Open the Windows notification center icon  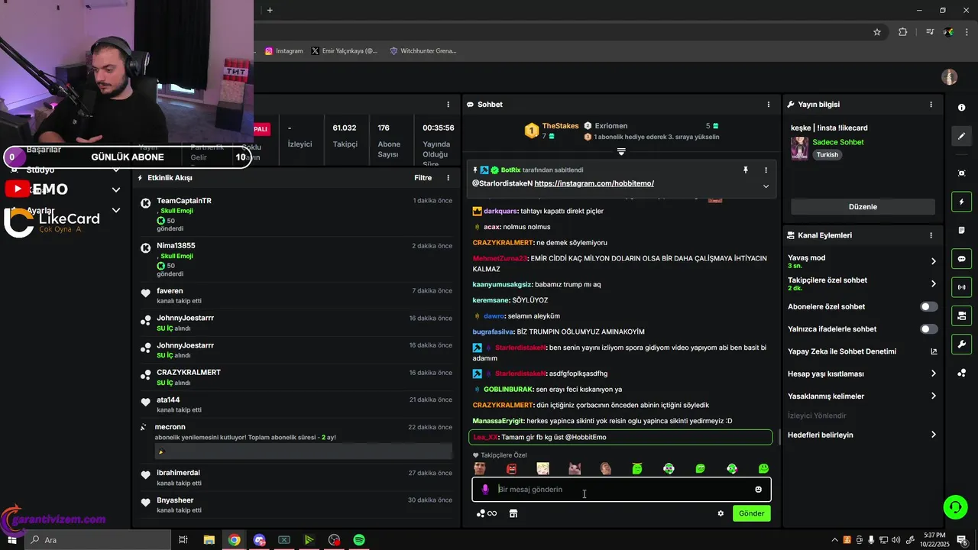click(962, 540)
